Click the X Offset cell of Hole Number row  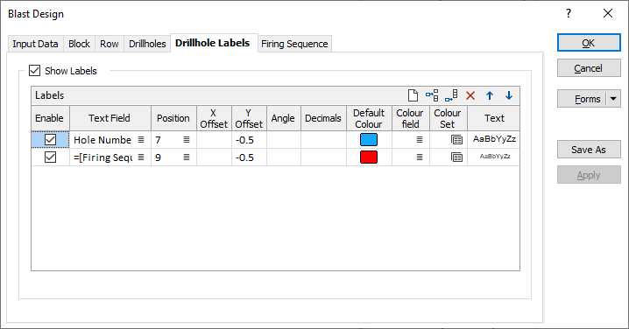(x=214, y=140)
